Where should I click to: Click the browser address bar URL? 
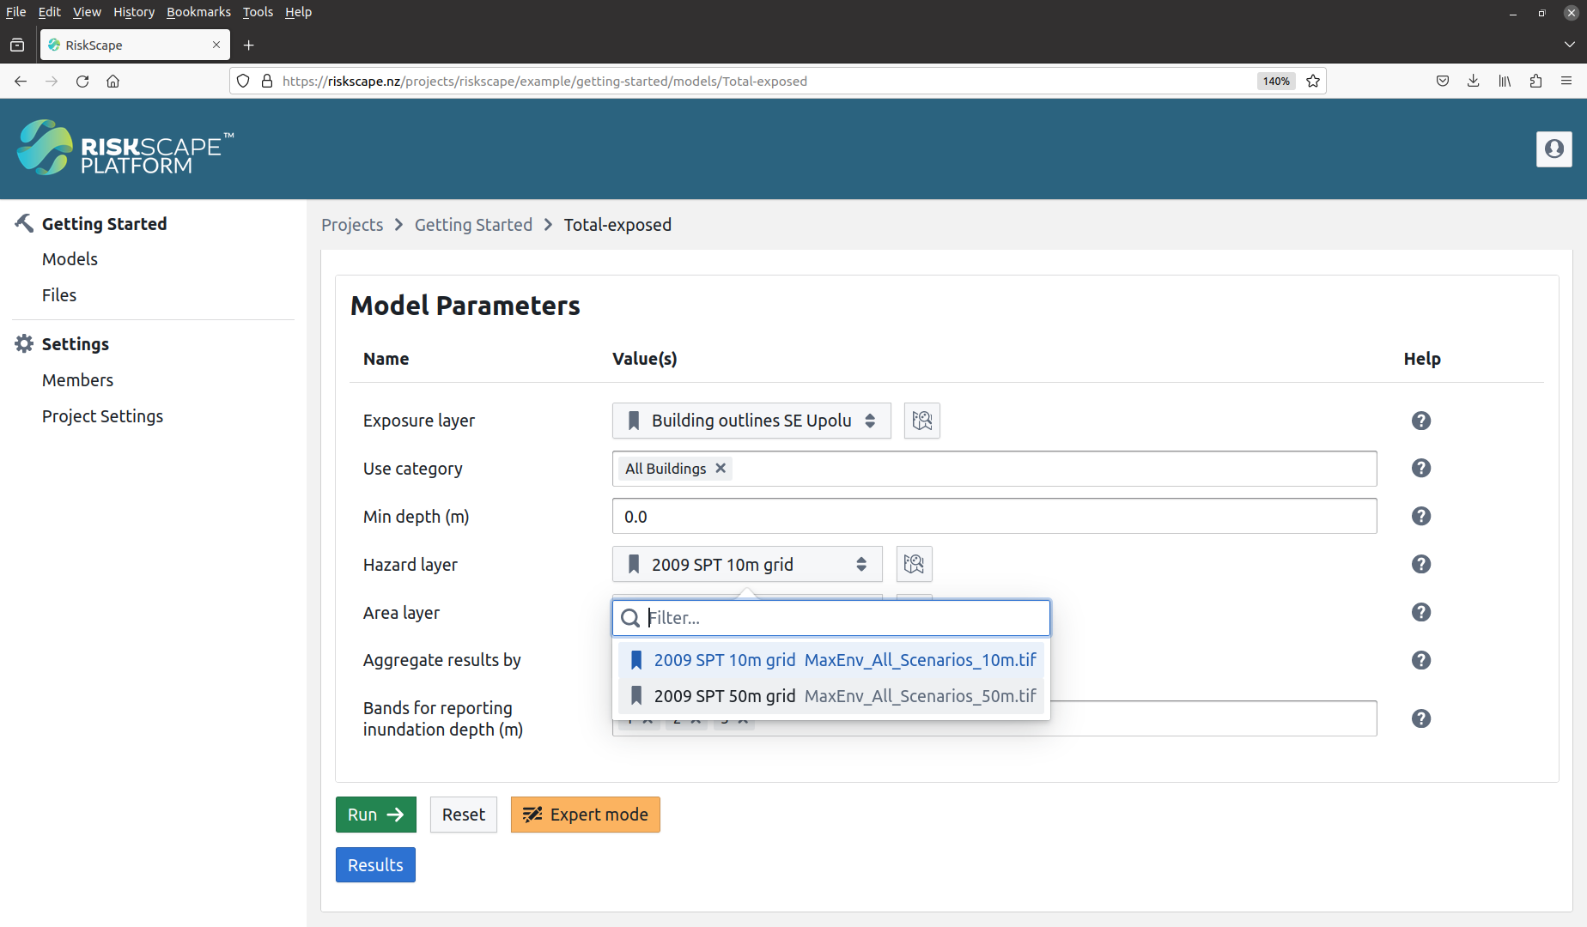(x=544, y=81)
